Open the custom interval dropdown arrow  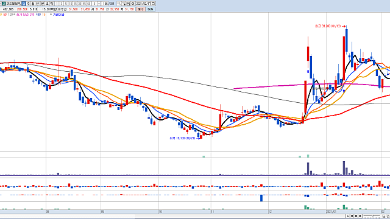click(x=99, y=4)
